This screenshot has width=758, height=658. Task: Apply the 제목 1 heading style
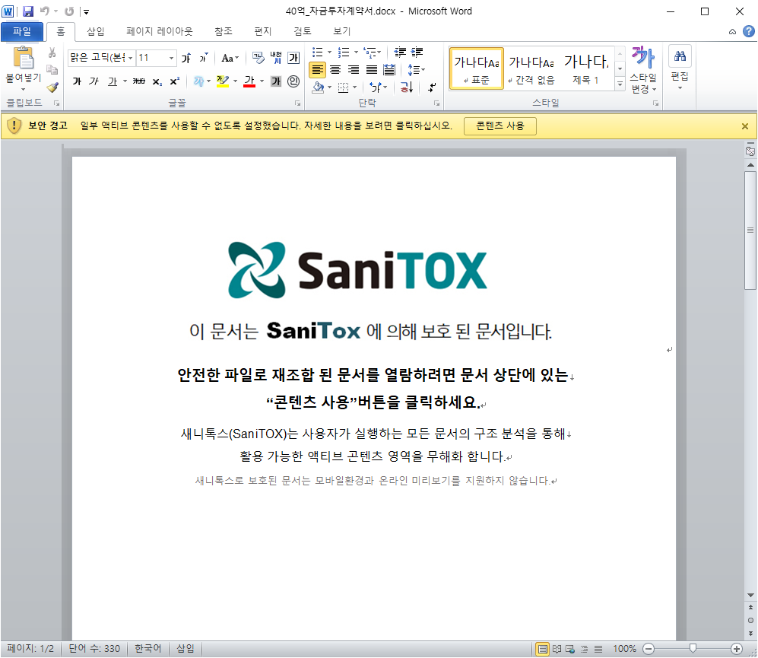(586, 68)
